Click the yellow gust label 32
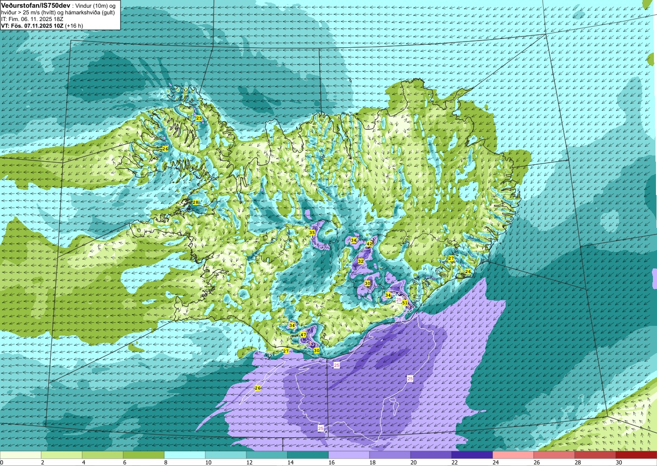The height and width of the screenshot is (466, 657). pyautogui.click(x=361, y=261)
